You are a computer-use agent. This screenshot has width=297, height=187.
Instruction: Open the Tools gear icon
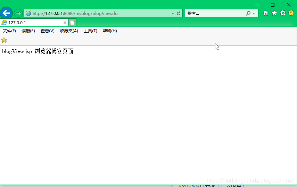(x=283, y=13)
